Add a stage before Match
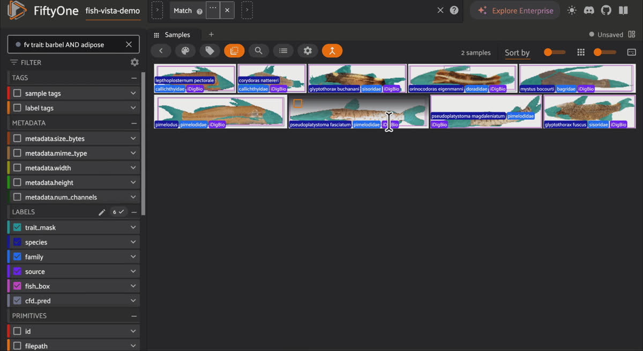 pyautogui.click(x=157, y=10)
